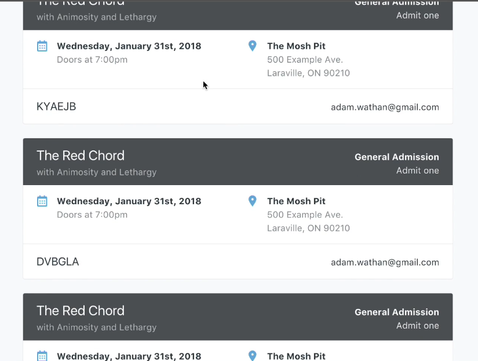Click The Red Chord title on bottom ticket

[81, 311]
